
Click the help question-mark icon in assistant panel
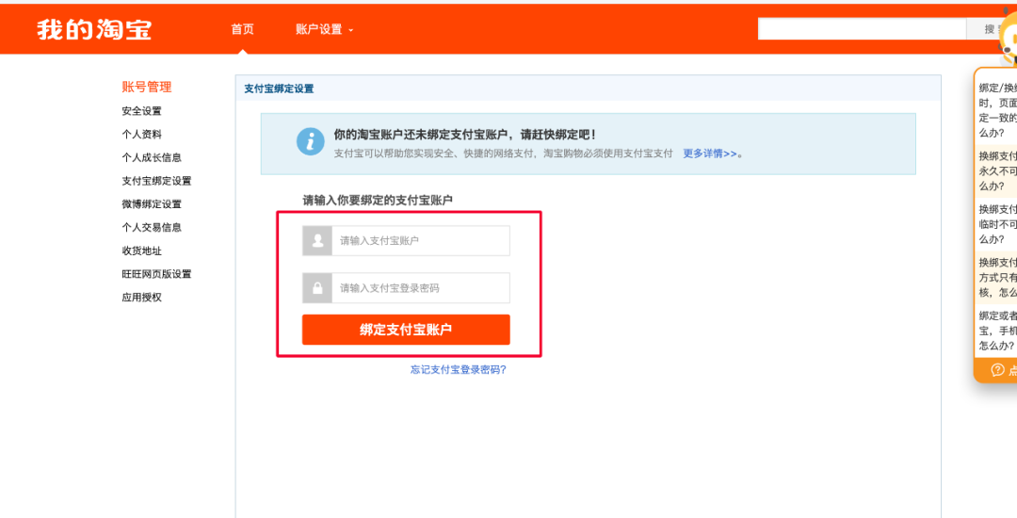point(997,370)
